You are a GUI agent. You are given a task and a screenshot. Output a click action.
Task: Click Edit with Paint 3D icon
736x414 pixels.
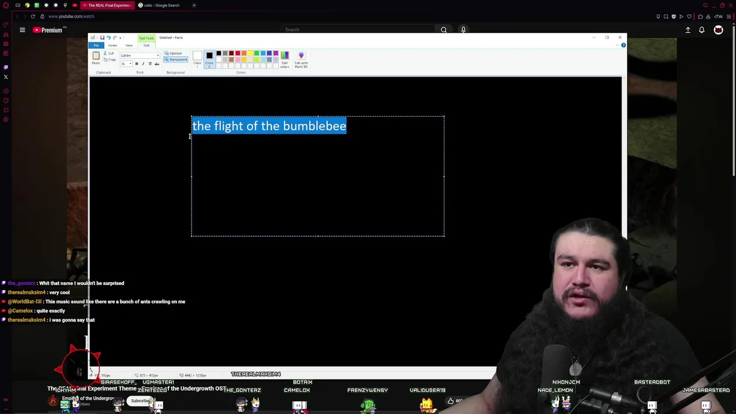(301, 55)
